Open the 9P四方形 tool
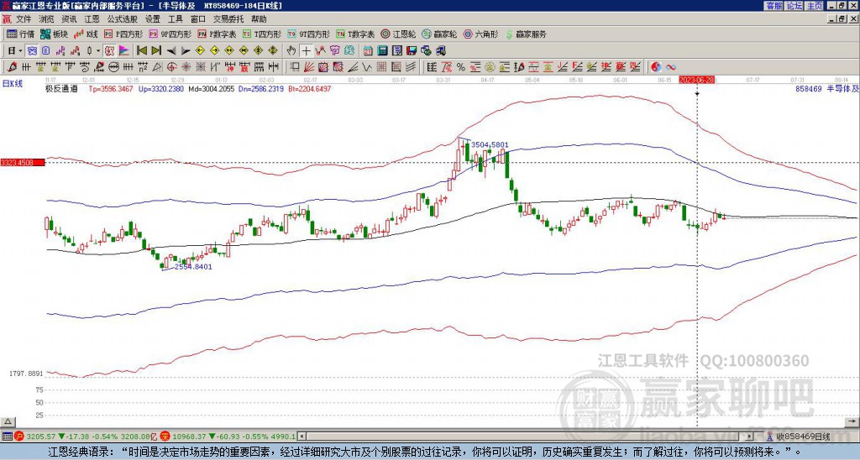The height and width of the screenshot is (460, 860). coord(170,34)
